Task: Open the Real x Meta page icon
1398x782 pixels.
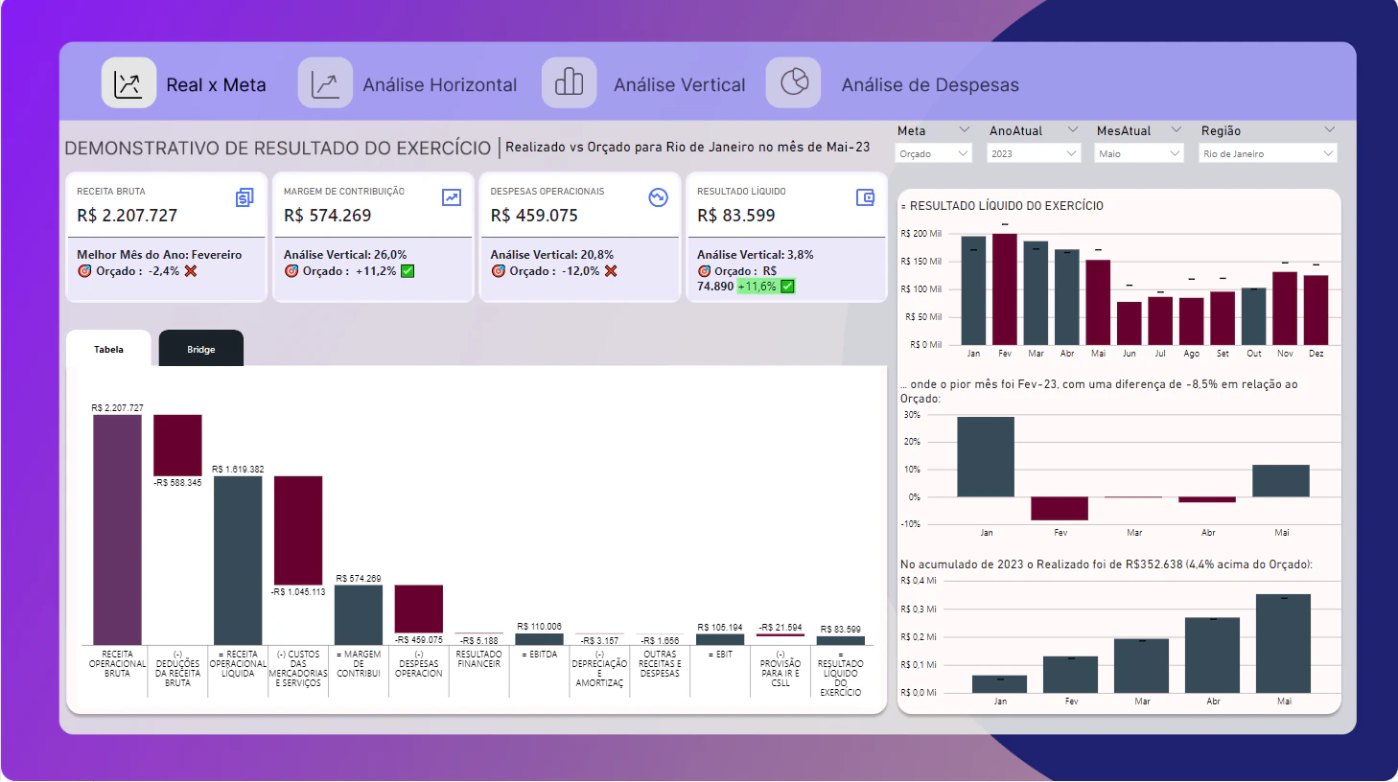Action: click(128, 83)
